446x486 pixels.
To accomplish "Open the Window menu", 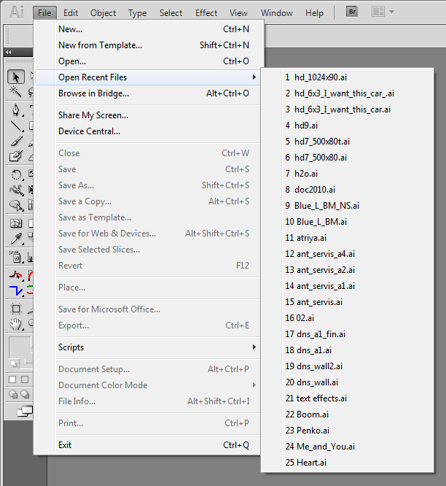I will coord(277,13).
